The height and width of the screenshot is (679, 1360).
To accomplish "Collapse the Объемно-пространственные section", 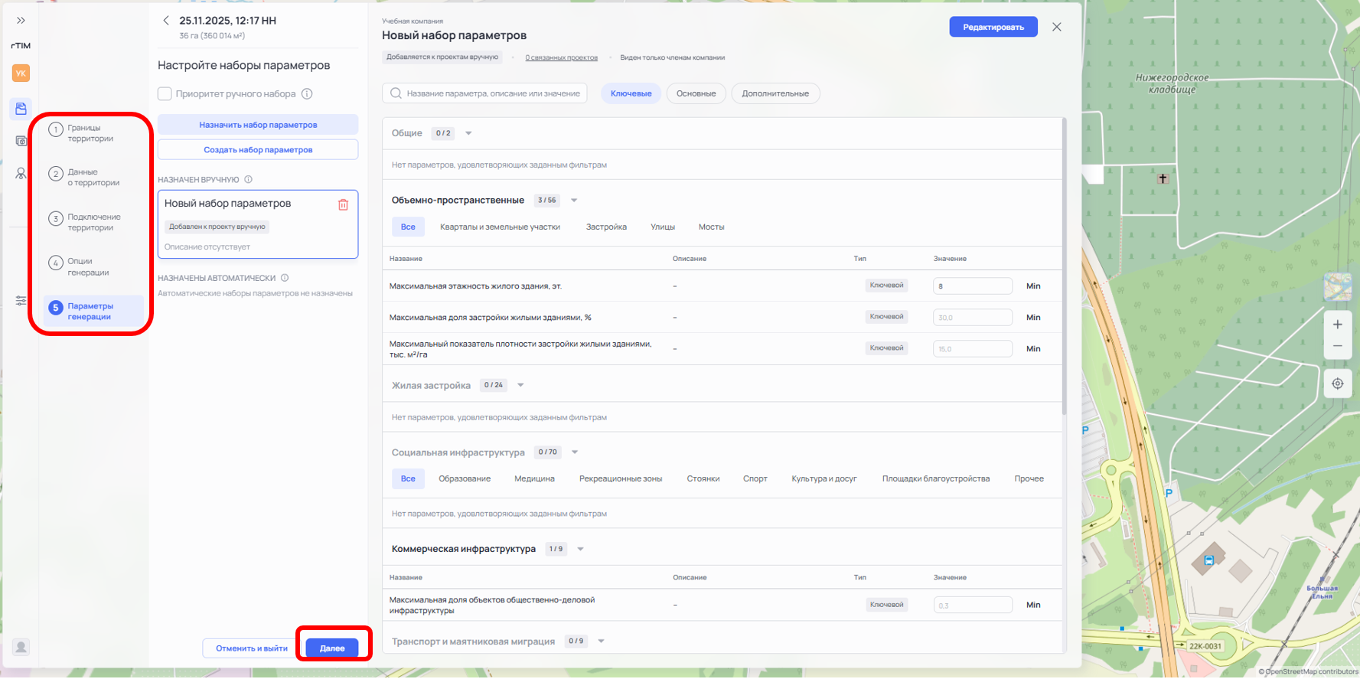I will pos(574,201).
